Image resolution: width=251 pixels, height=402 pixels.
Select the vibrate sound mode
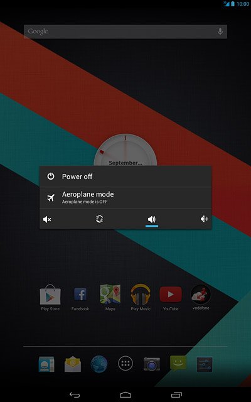click(99, 219)
